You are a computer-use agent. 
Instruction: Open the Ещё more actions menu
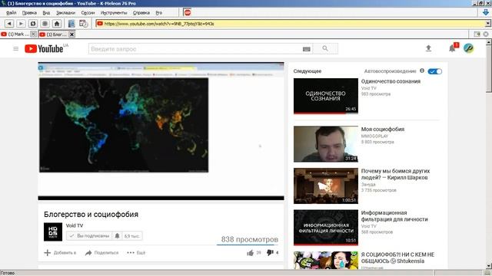(x=136, y=252)
